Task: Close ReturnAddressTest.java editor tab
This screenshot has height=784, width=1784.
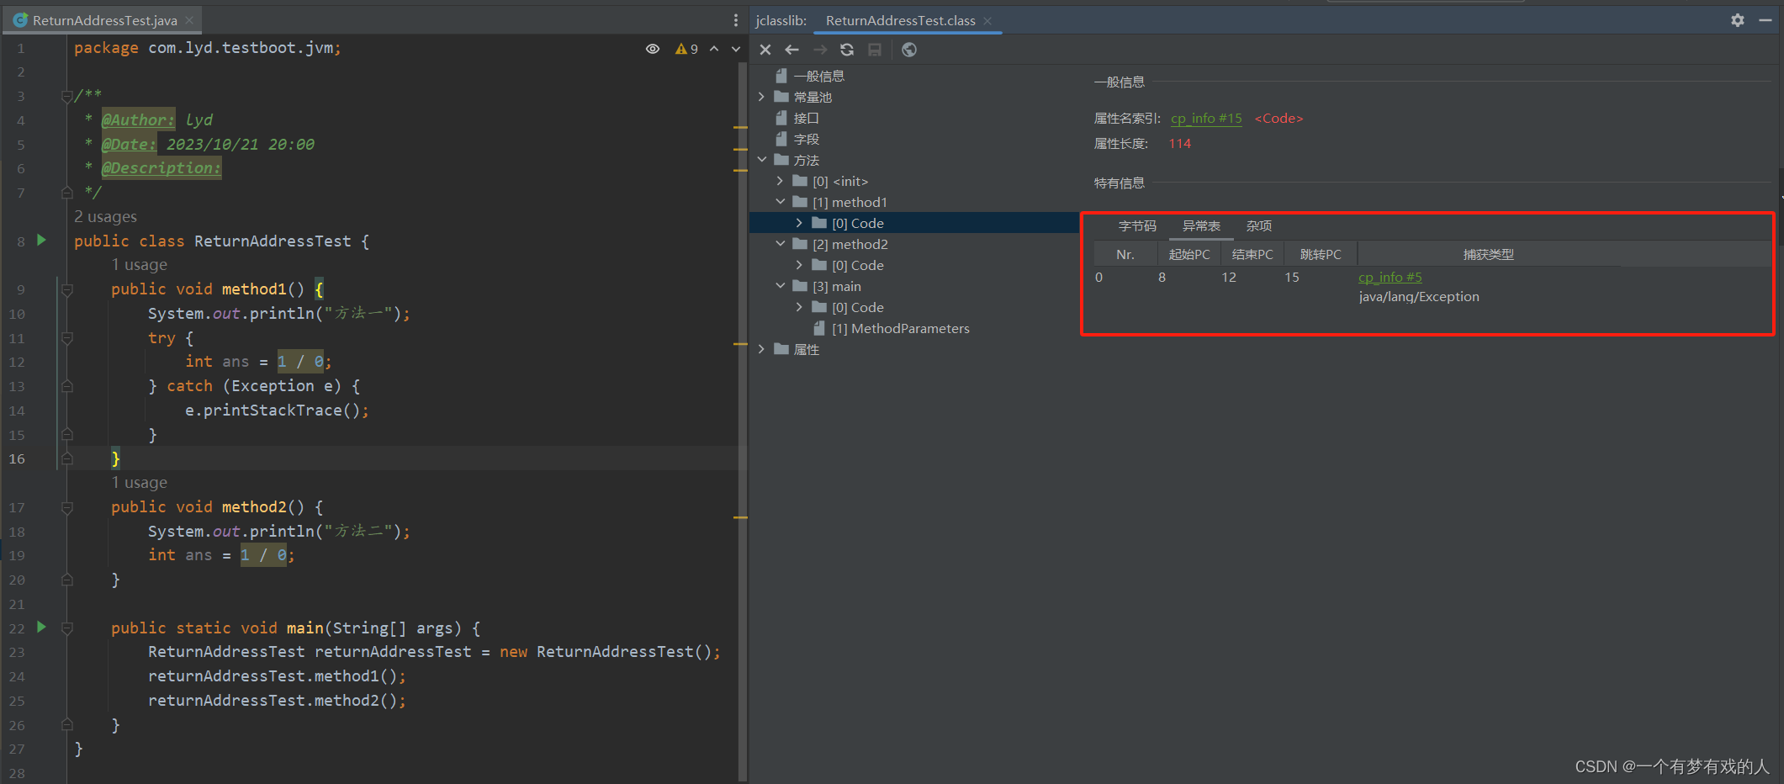Action: tap(189, 20)
